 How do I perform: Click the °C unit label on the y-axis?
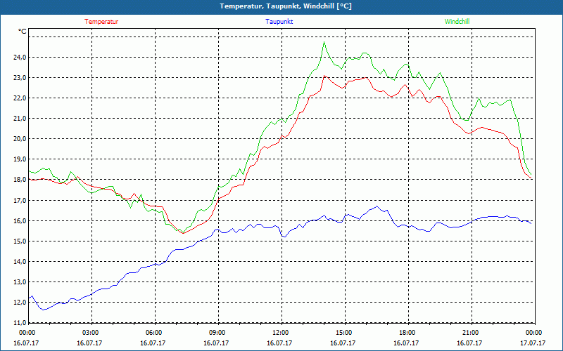click(x=23, y=32)
